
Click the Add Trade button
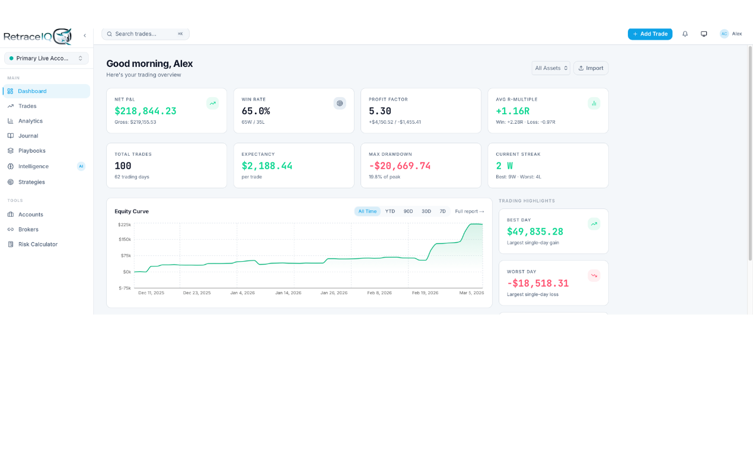tap(650, 34)
